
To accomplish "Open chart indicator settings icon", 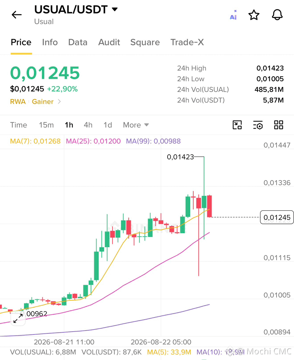I will [258, 125].
